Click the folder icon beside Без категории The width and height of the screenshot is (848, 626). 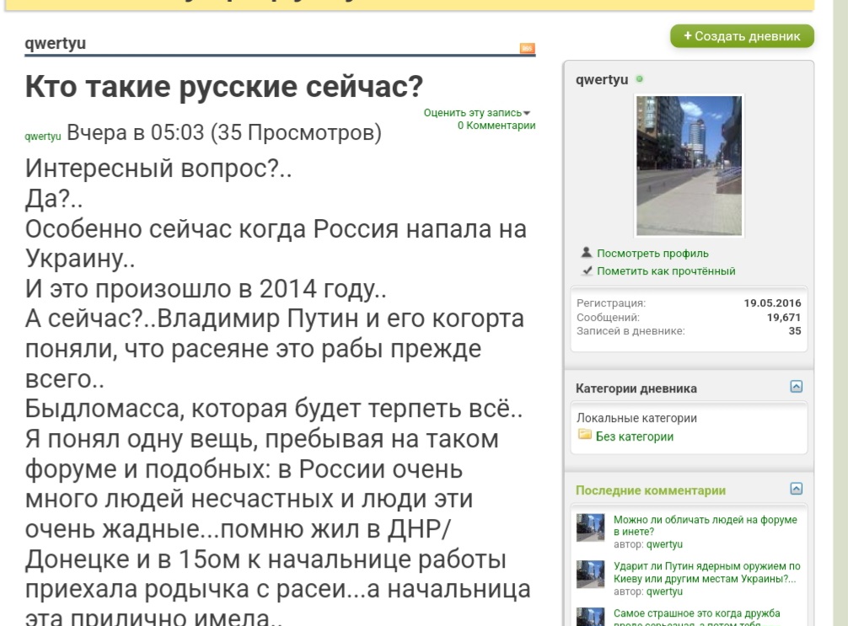(x=584, y=436)
